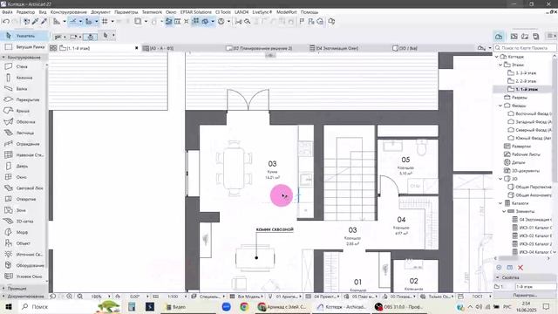
Task: Open OBS 31.0.0 in the taskbar
Action: pyautogui.click(x=399, y=306)
